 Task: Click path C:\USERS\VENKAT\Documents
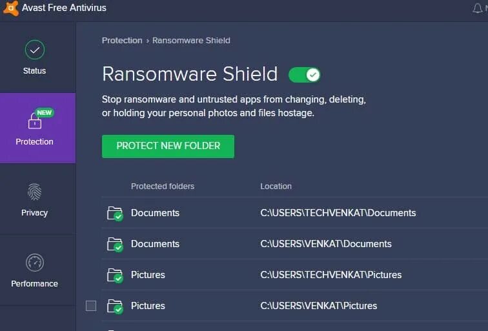tap(326, 244)
